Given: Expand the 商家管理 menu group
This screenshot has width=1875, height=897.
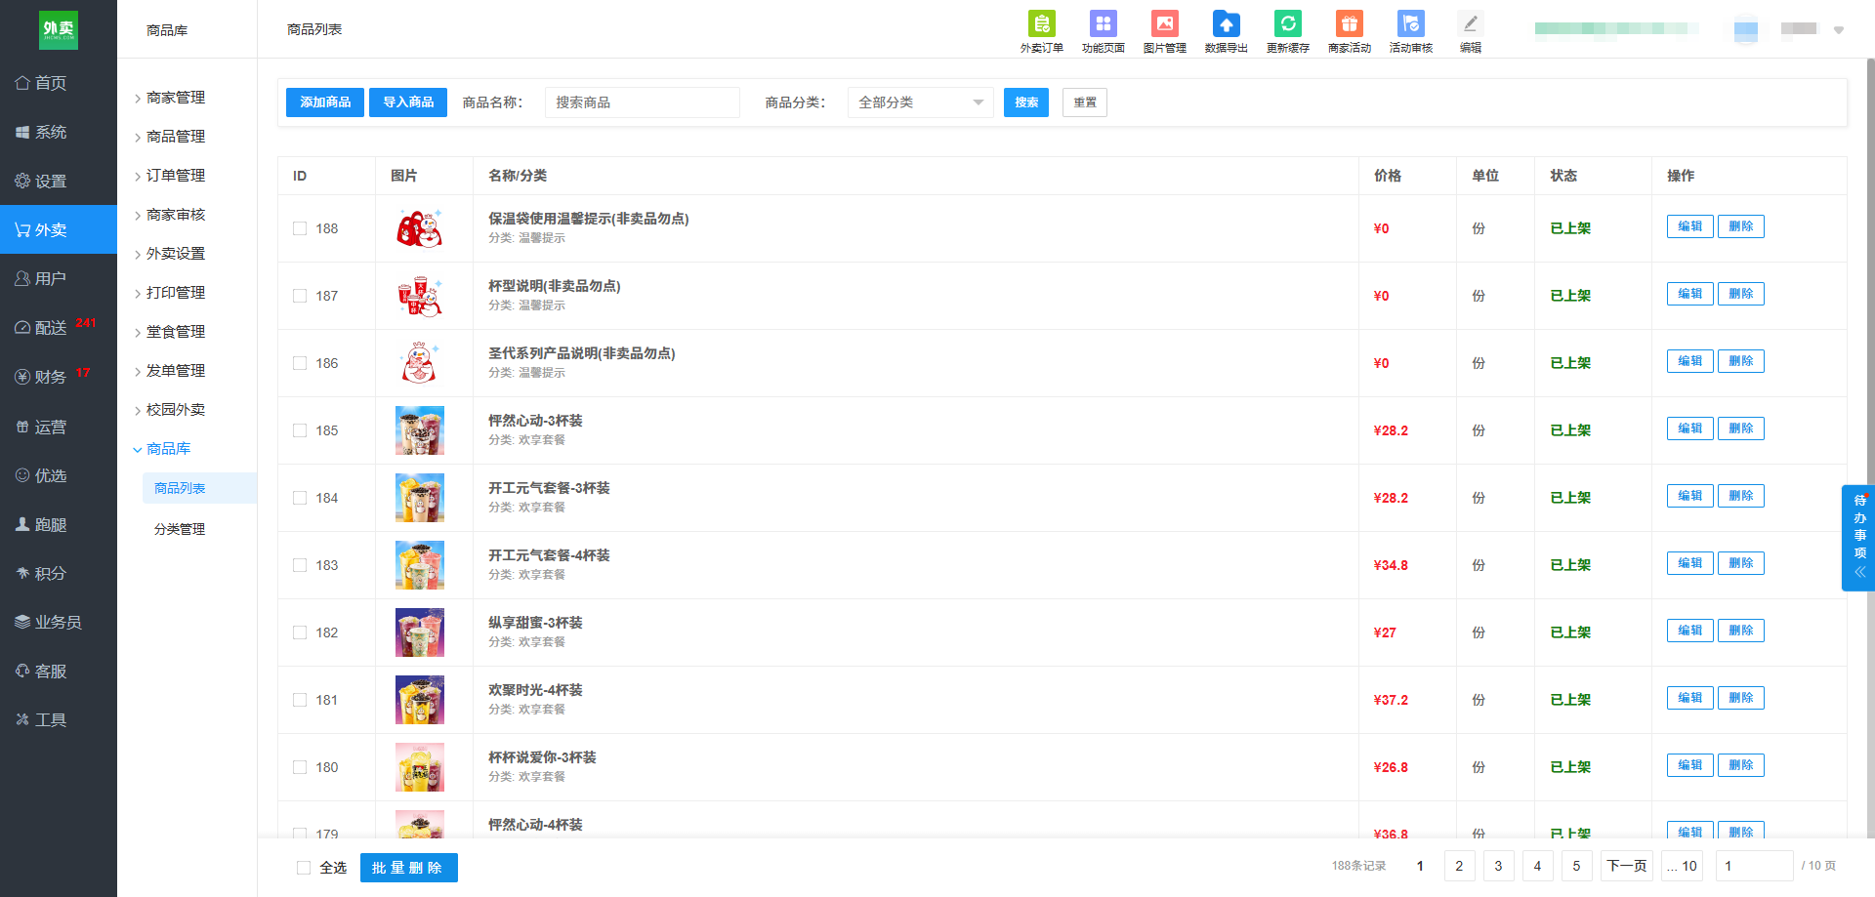Looking at the screenshot, I should click(x=175, y=98).
